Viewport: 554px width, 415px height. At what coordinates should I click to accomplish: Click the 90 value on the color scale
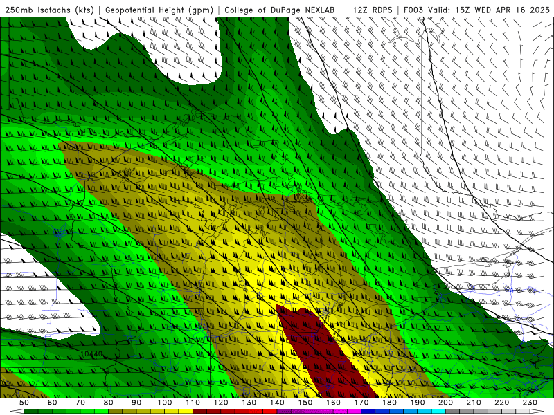[136, 403]
